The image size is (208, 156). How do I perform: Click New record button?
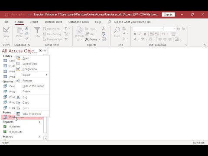[x=90, y=29]
